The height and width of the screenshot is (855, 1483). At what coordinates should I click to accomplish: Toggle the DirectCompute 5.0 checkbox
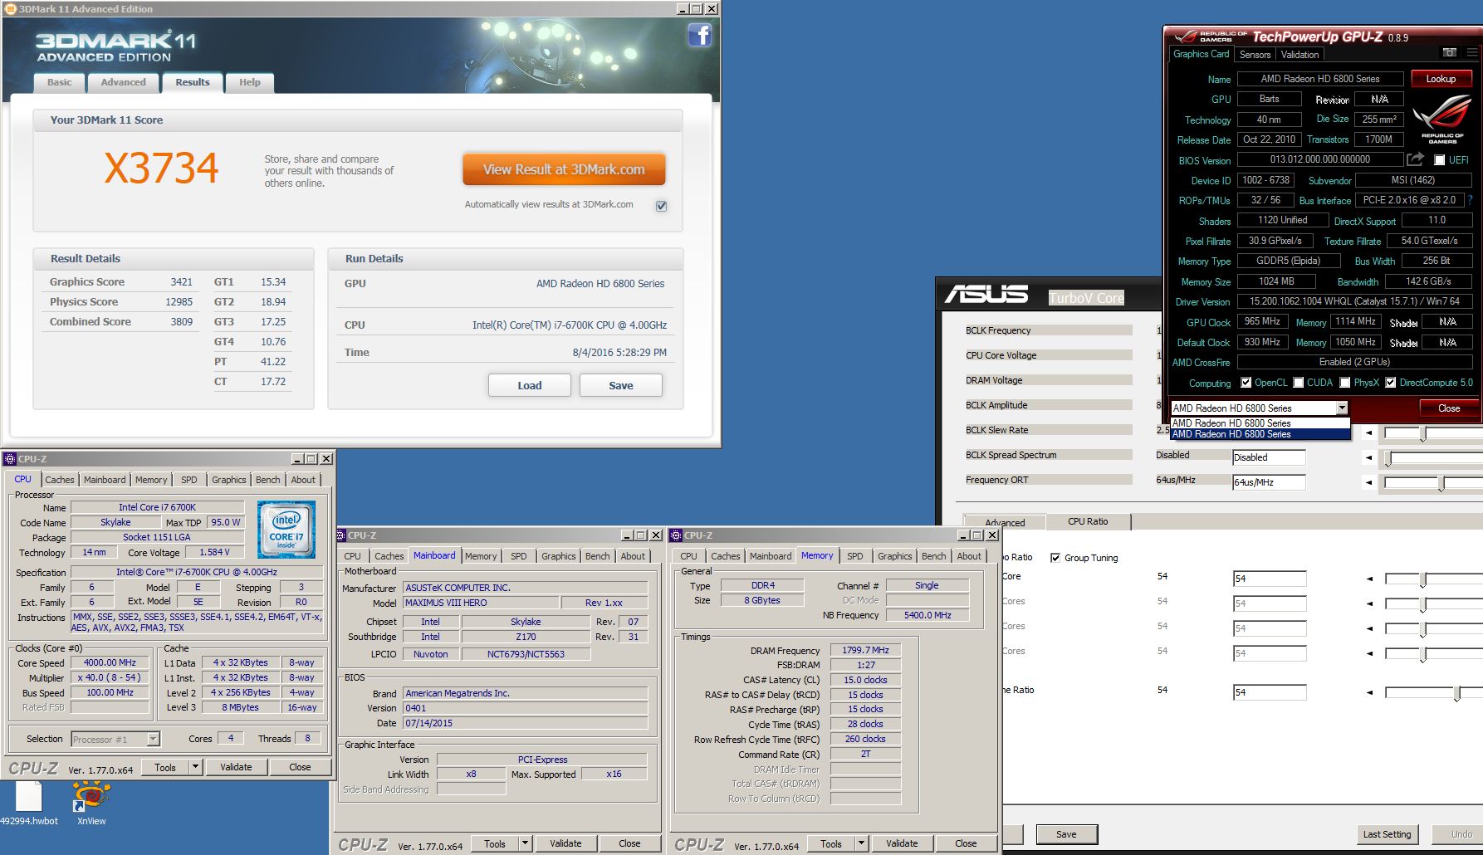[x=1390, y=383]
